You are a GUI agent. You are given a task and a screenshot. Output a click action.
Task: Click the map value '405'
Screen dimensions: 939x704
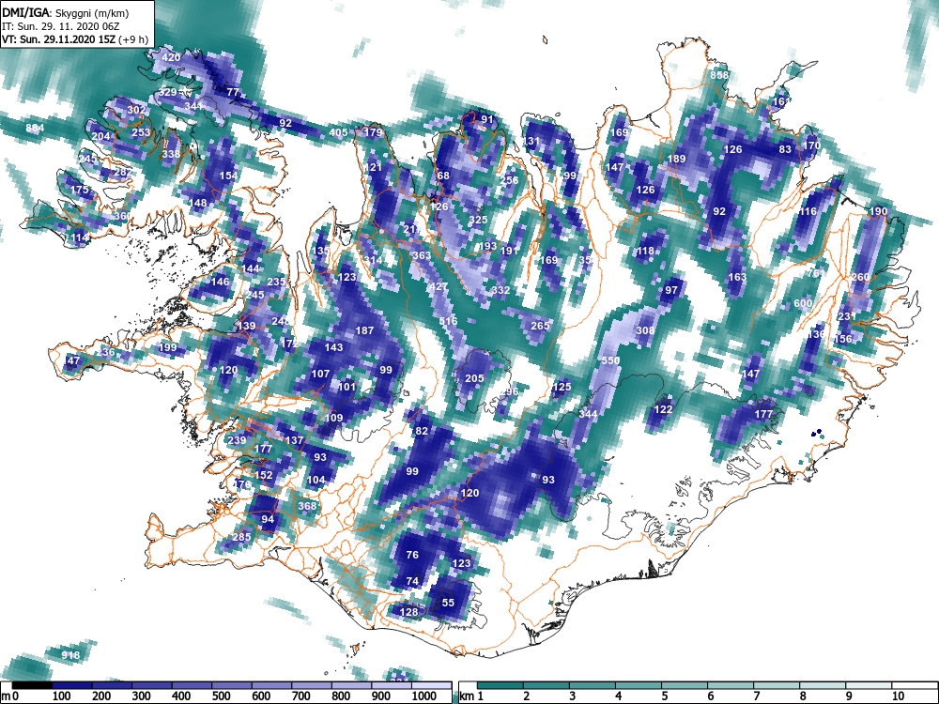tap(338, 132)
